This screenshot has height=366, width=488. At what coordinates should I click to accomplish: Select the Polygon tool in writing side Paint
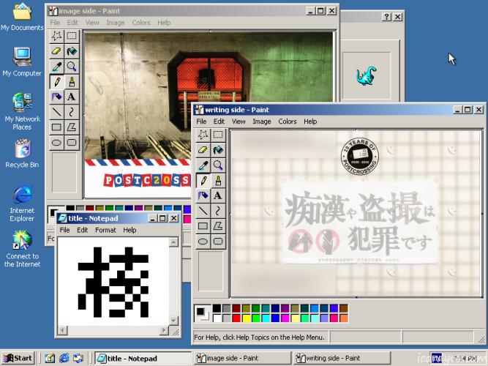coord(218,226)
